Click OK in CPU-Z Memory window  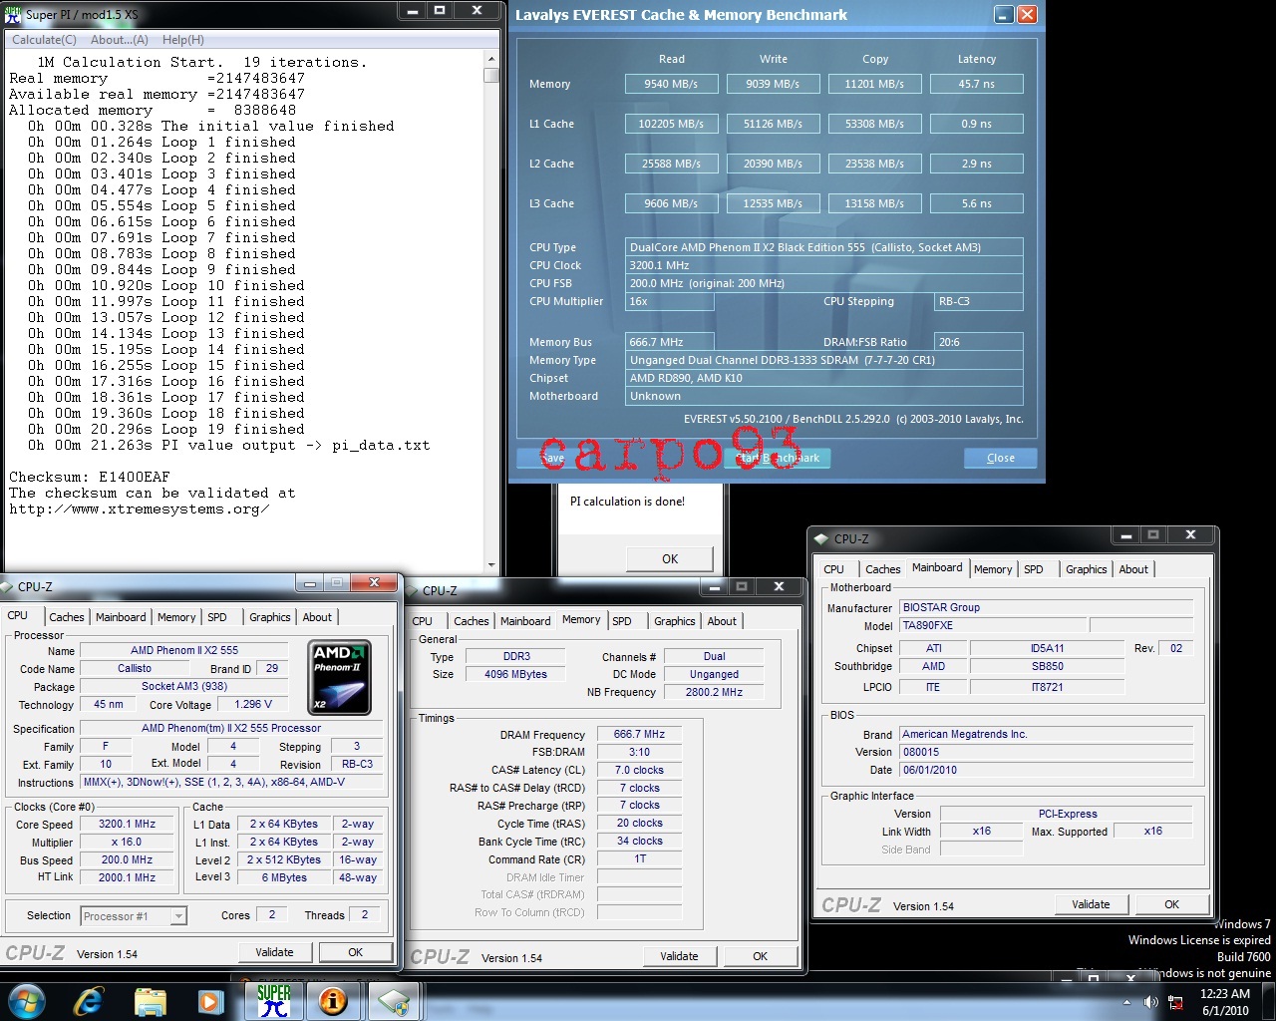760,956
